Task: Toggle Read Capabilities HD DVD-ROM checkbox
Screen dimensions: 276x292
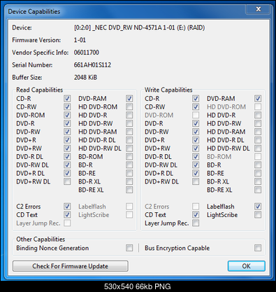Action: (129, 107)
